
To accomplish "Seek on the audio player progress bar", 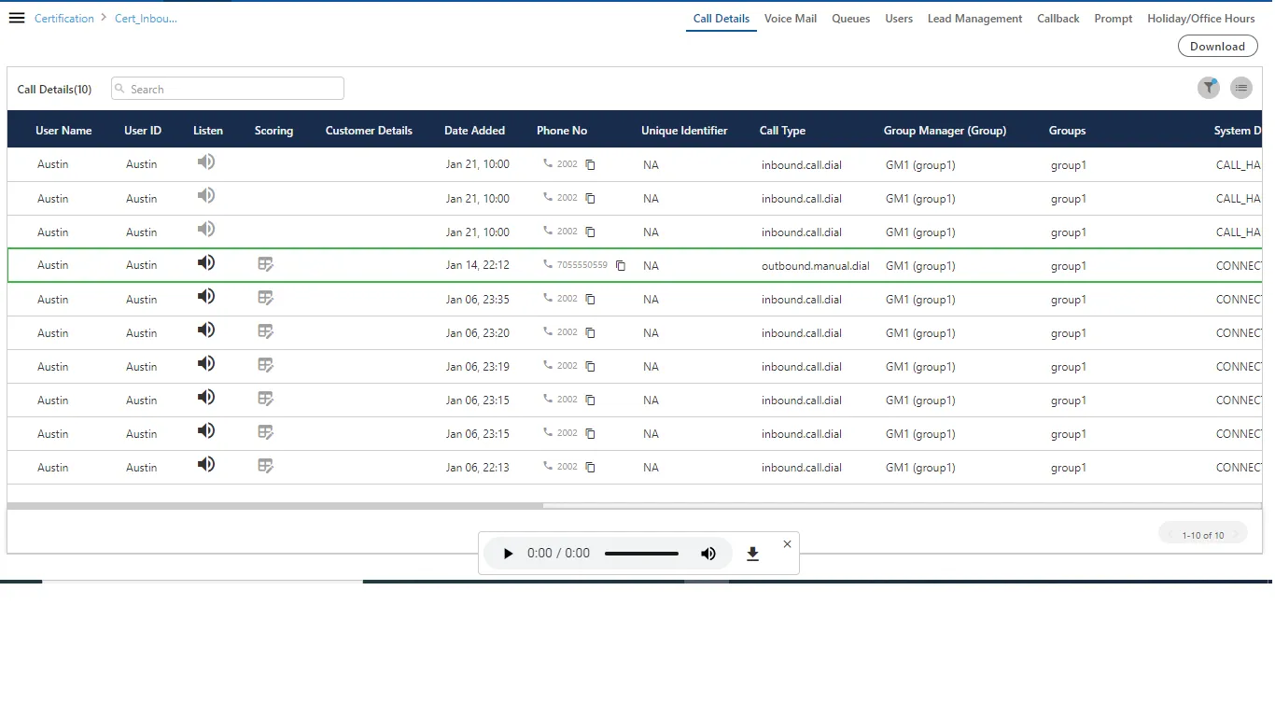I will click(641, 554).
